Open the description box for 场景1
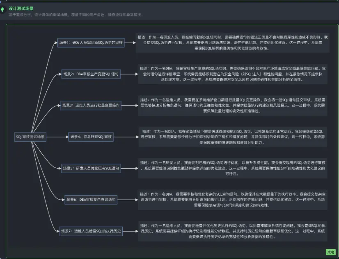 click(232, 42)
